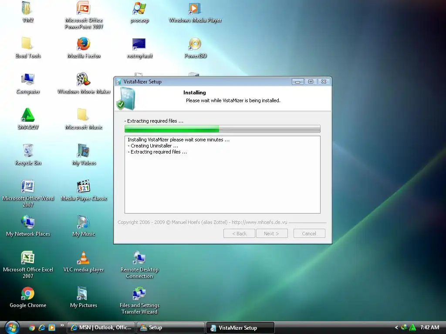Click the Cancel button in VistaMizer Setup
The height and width of the screenshot is (334, 446).
(x=309, y=234)
